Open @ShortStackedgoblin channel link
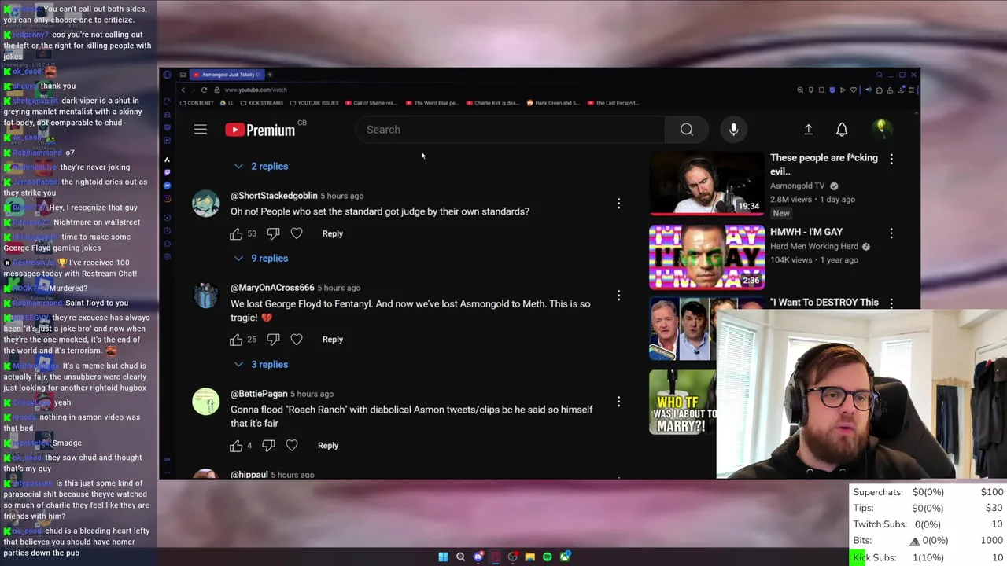This screenshot has width=1007, height=566. click(274, 196)
